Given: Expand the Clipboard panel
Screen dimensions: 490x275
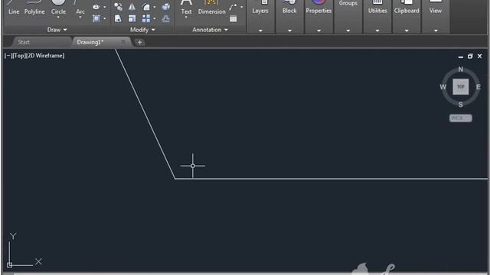Looking at the screenshot, I should coord(407,31).
